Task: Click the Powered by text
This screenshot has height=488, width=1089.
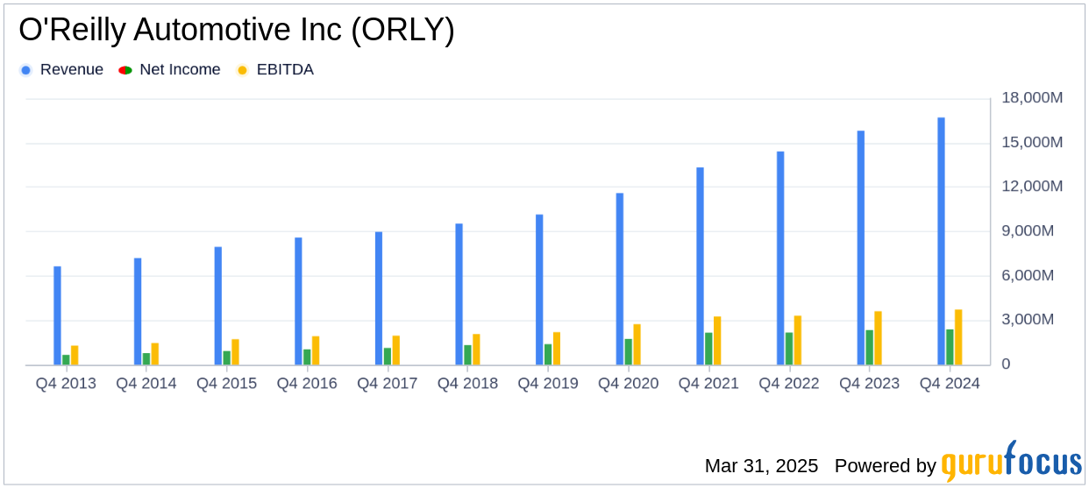Action: [x=886, y=466]
